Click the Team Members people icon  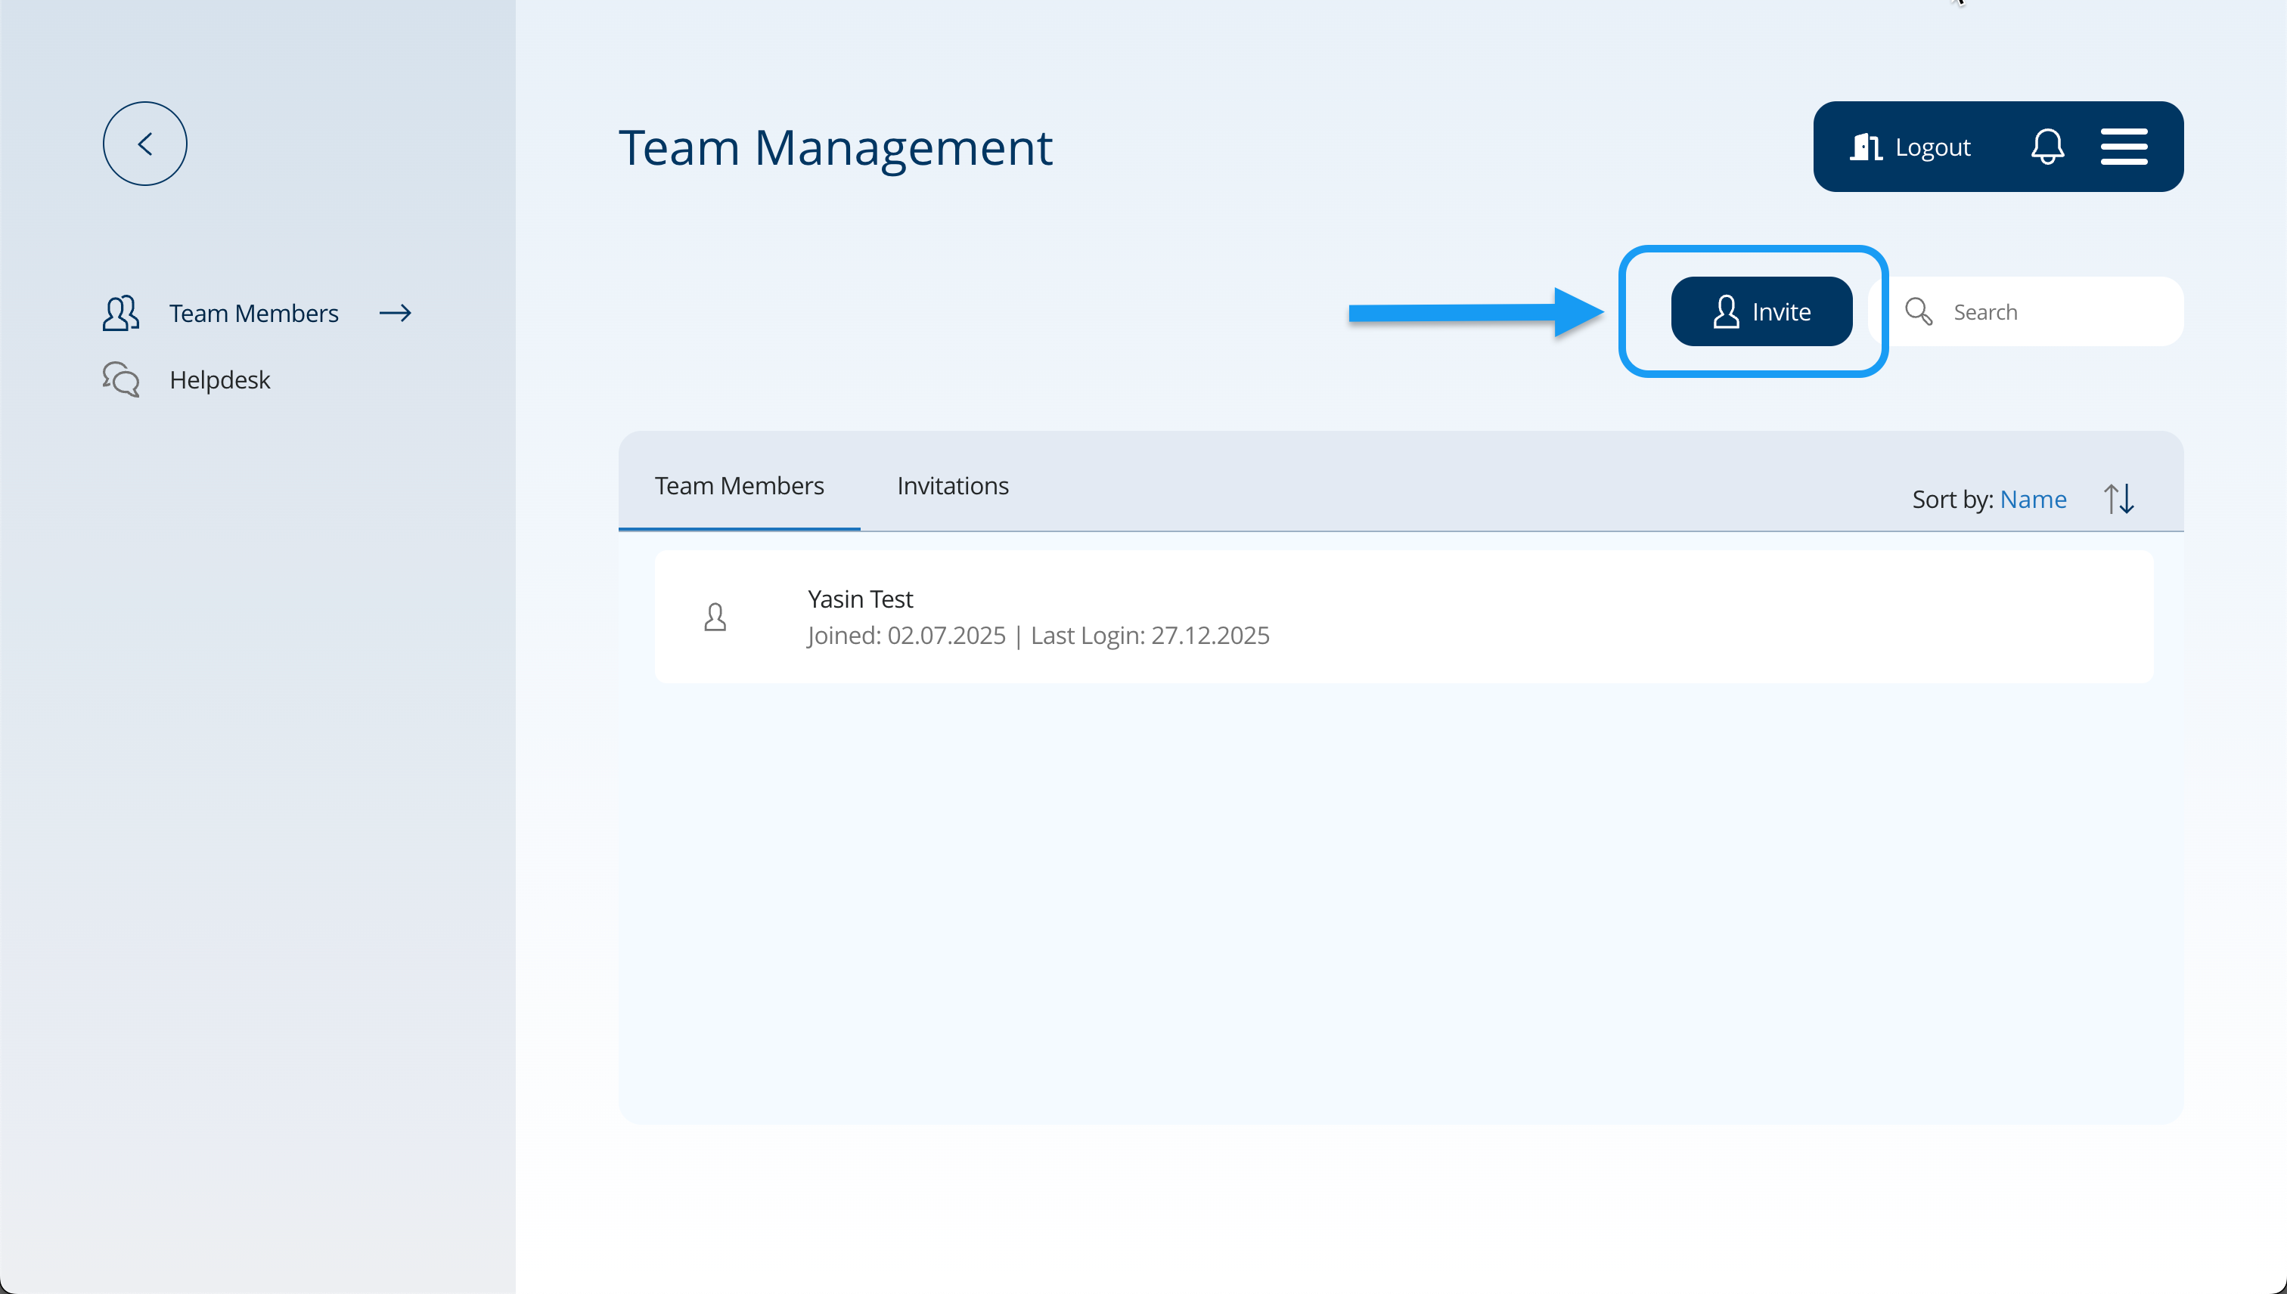click(121, 313)
